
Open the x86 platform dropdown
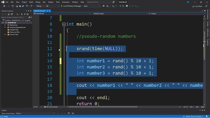coord(52,6)
